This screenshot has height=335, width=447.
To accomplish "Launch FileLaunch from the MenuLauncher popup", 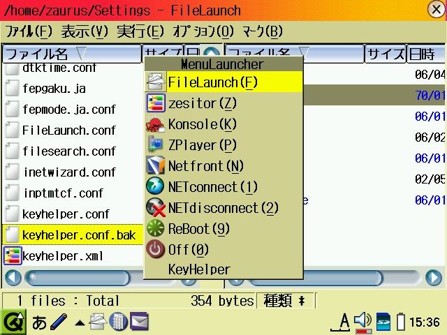I will 223,82.
